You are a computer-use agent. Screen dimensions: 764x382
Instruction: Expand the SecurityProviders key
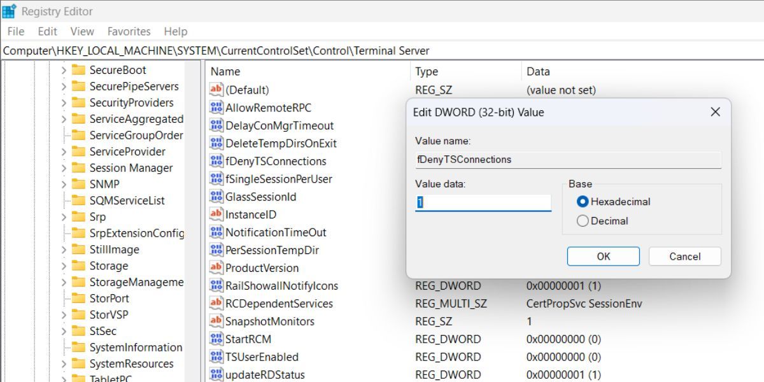click(64, 103)
